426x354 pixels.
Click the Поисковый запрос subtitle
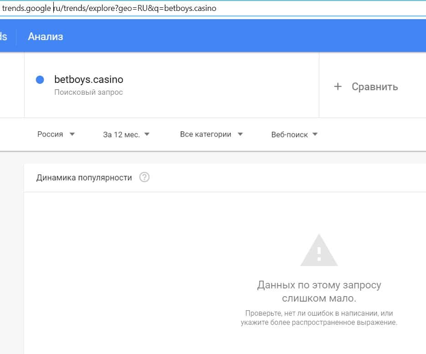click(88, 92)
